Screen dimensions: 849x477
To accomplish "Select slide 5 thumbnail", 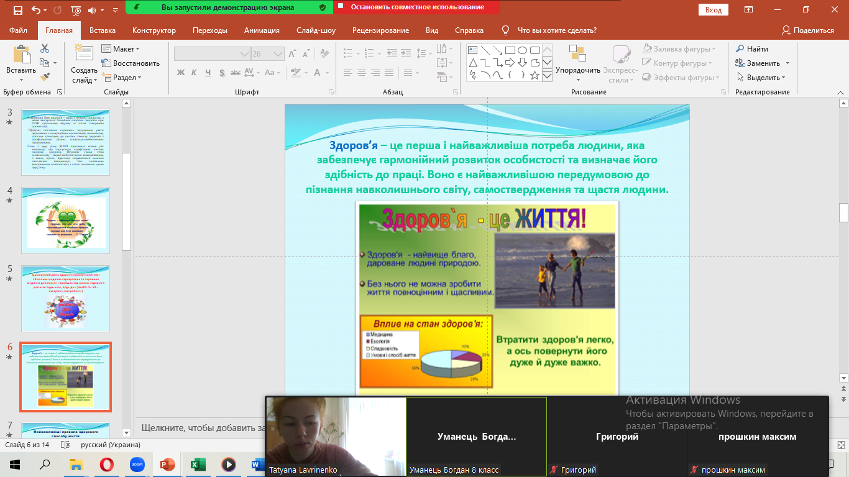I will [x=65, y=299].
